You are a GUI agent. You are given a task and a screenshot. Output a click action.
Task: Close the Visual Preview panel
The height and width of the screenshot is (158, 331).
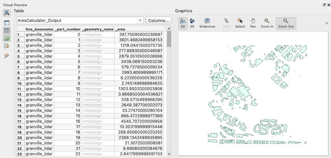tap(329, 5)
